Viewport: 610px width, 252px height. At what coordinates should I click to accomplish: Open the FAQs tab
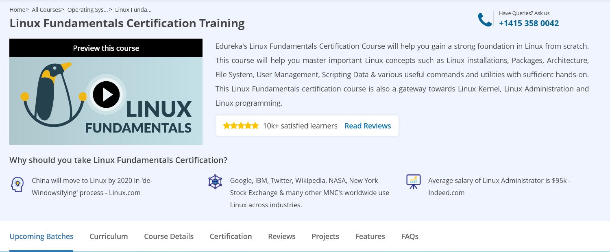[x=410, y=236]
